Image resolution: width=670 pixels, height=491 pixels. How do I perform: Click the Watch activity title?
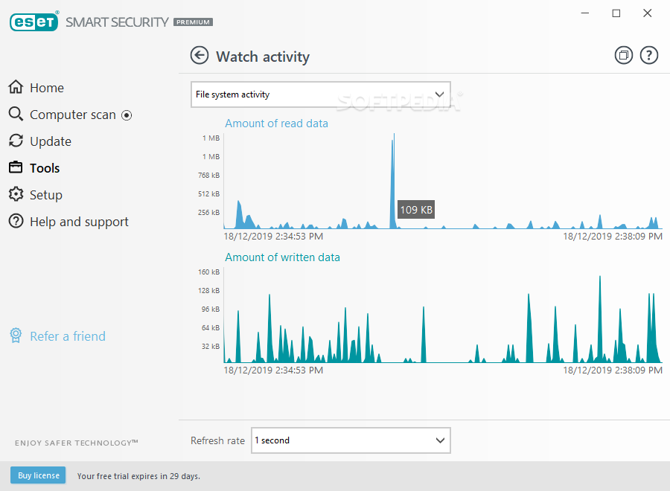click(x=263, y=57)
